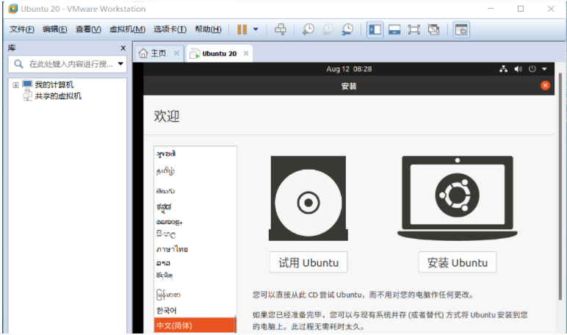Open the 查看(V) menu
The image size is (567, 335).
tap(88, 29)
